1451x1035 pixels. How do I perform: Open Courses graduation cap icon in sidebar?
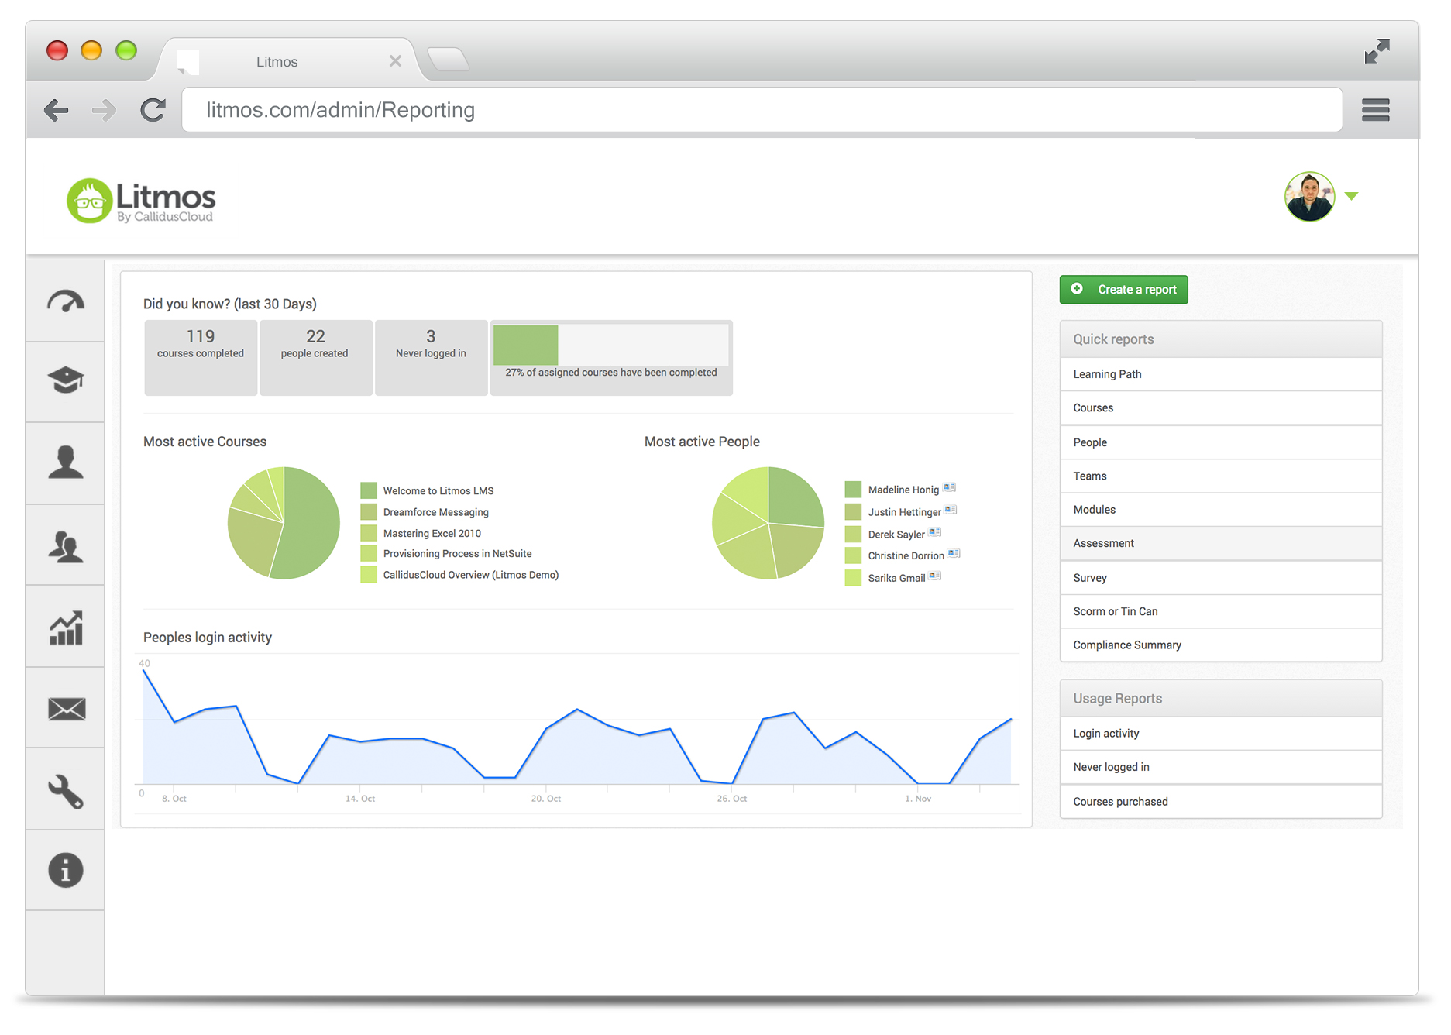(66, 380)
